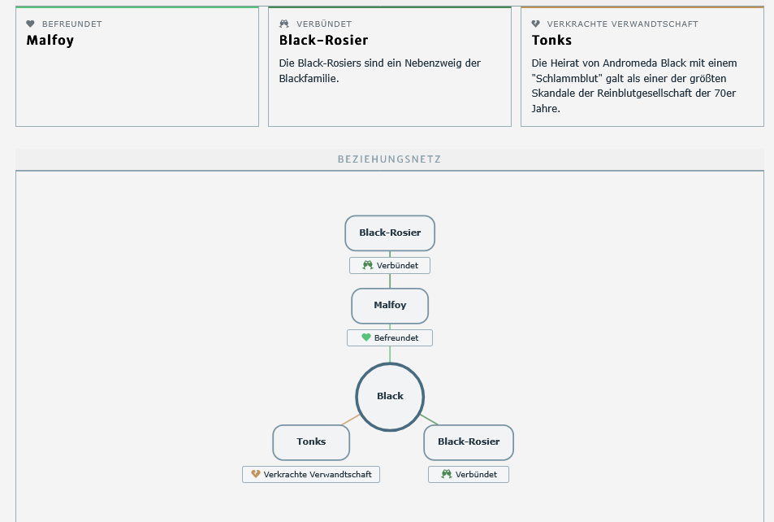
Task: Open the Tonks card heading
Action: pos(551,40)
